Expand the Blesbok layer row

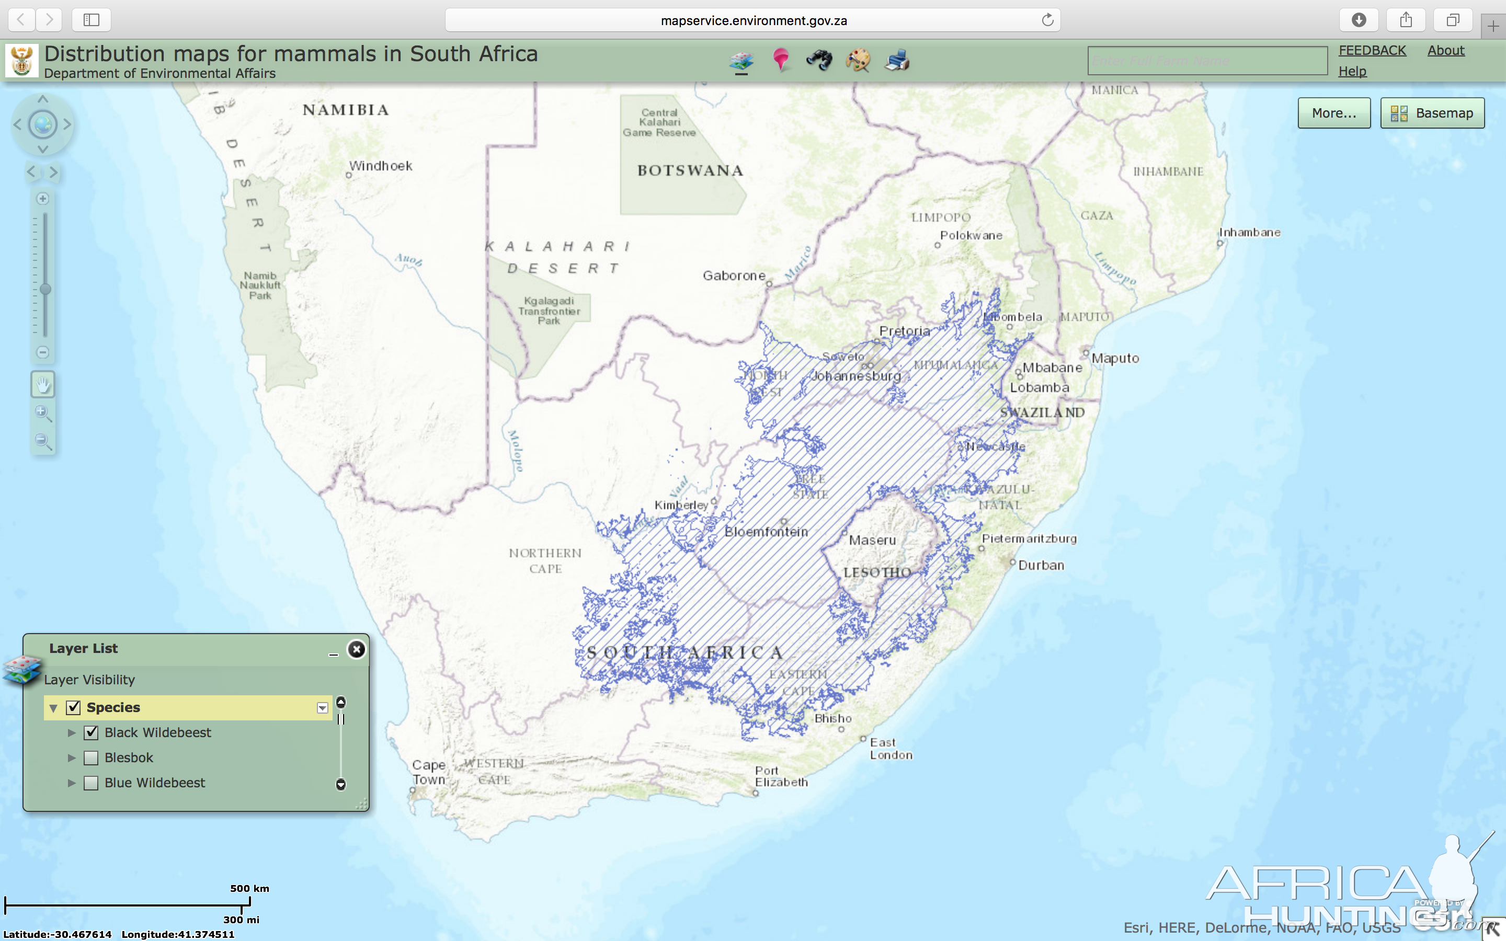pos(72,758)
